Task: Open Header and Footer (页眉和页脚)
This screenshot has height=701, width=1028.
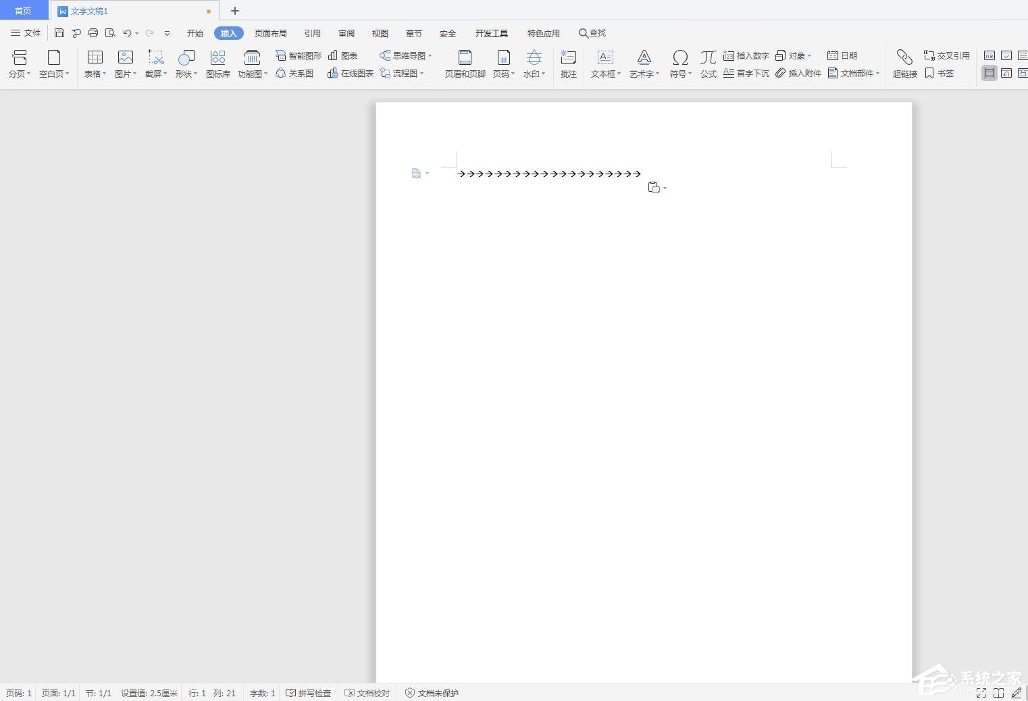Action: tap(465, 64)
